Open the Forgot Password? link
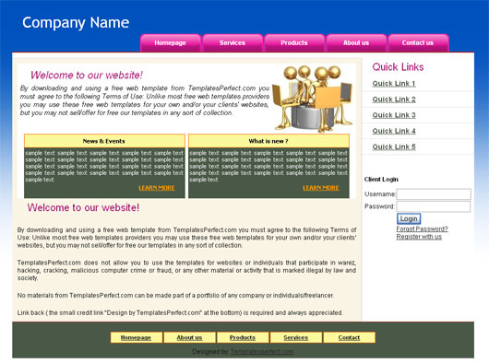This screenshot has height=363, width=489. pyautogui.click(x=422, y=228)
